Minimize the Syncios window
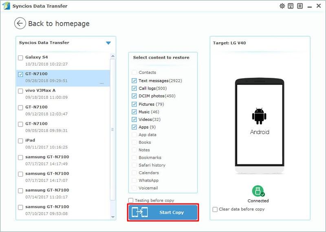The width and height of the screenshot is (326, 232). (310, 7)
